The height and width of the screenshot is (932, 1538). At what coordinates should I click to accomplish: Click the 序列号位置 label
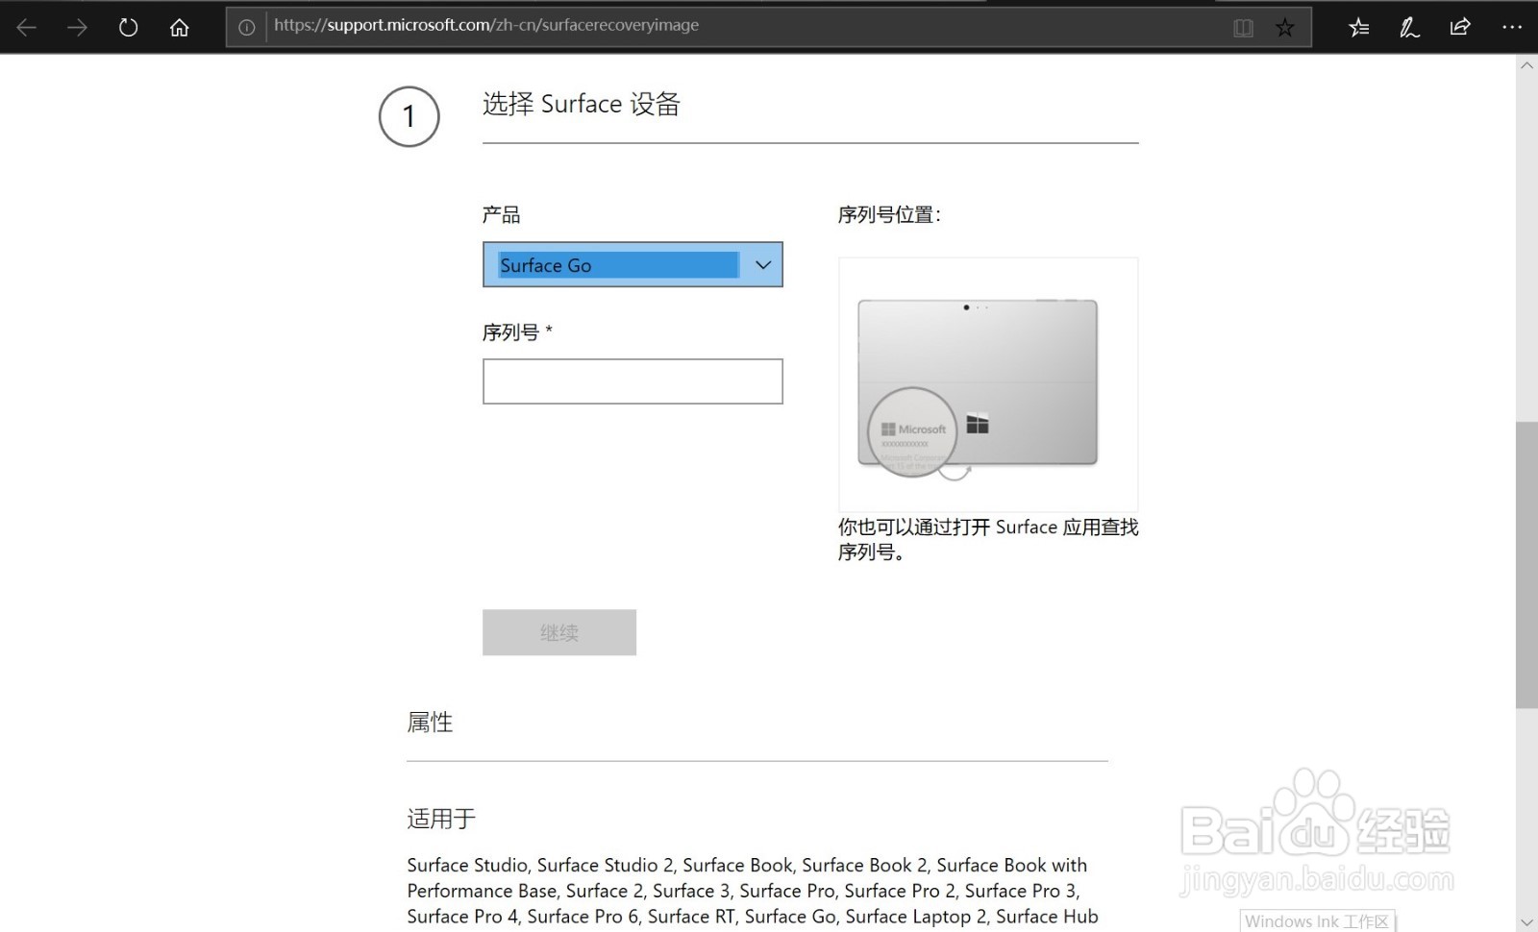pos(889,214)
